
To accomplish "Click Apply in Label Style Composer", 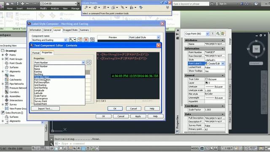I will (138, 117).
